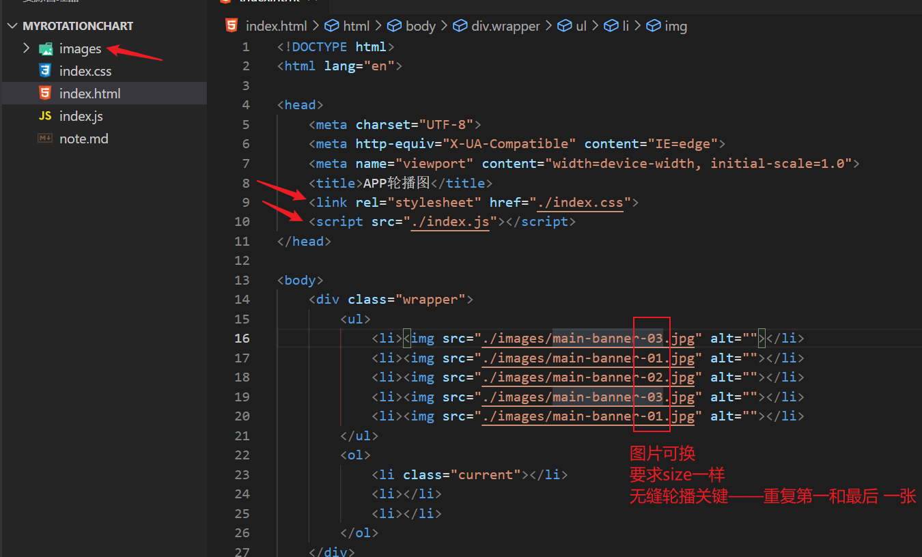Follow the ./index.css link on line 9
This screenshot has height=557, width=922.
coord(580,203)
